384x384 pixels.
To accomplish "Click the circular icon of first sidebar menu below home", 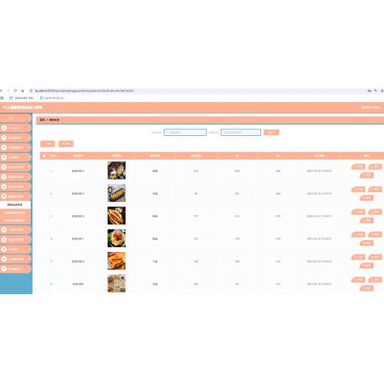I will [4, 127].
